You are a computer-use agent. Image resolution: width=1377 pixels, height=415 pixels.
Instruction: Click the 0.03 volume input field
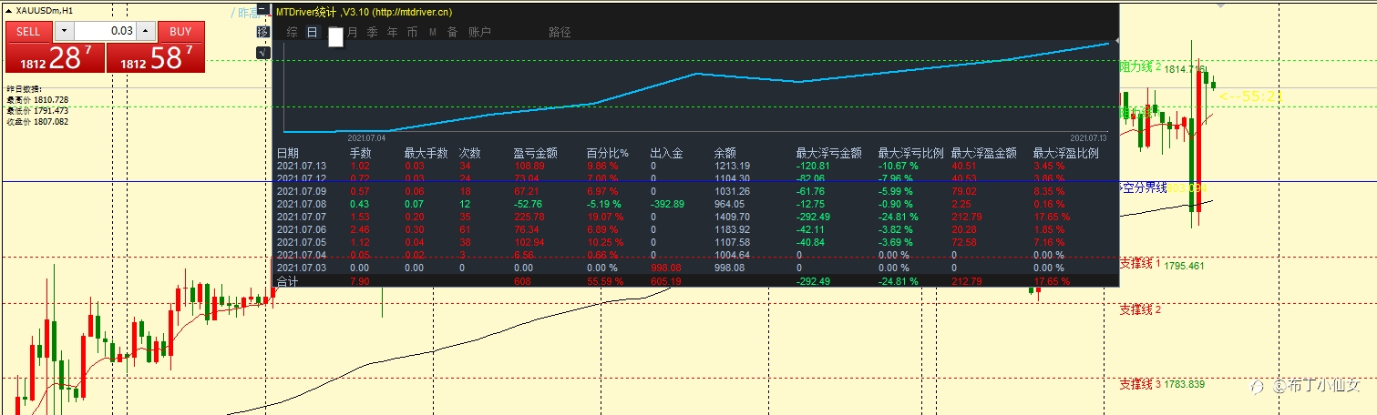[105, 31]
